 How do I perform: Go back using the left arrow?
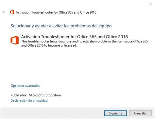[4, 12]
